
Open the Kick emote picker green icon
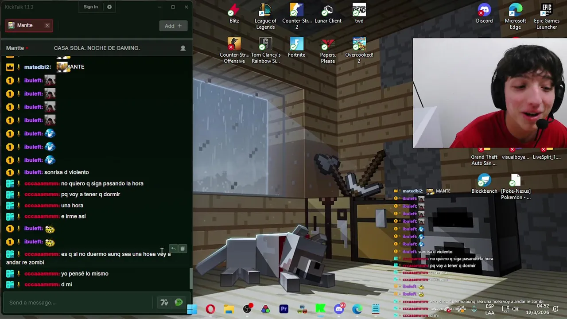coord(179,303)
